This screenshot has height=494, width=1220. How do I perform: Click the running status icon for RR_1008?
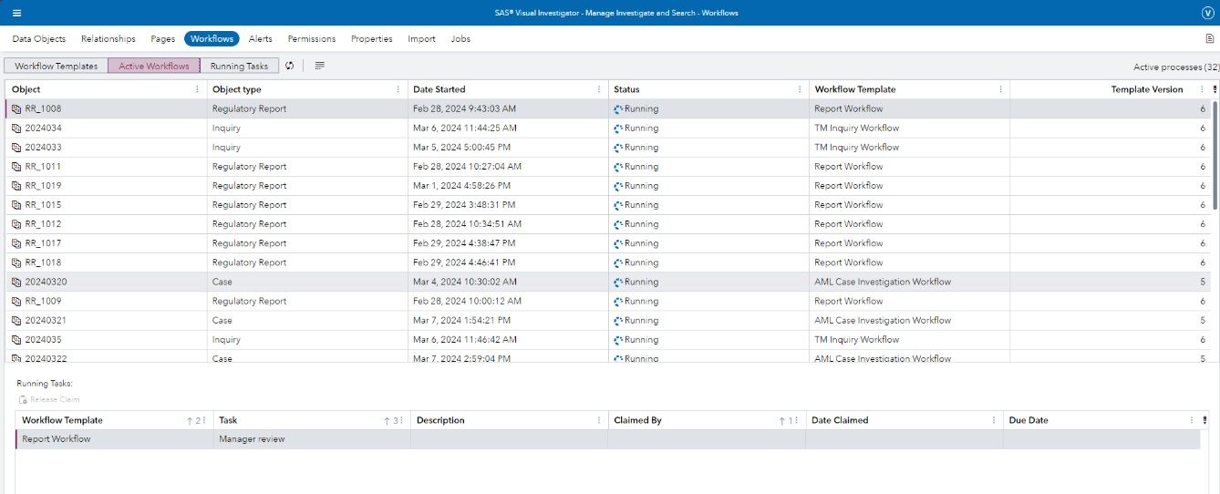[x=618, y=108]
